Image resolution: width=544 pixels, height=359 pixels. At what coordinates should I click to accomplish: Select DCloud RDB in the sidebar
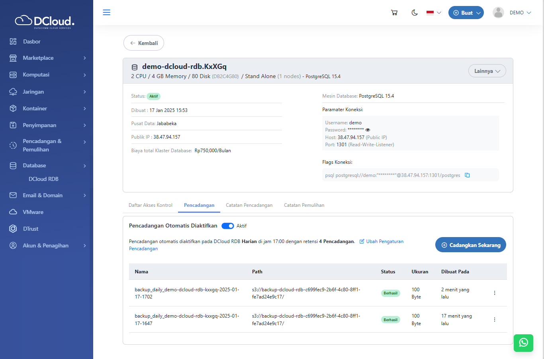(x=43, y=179)
